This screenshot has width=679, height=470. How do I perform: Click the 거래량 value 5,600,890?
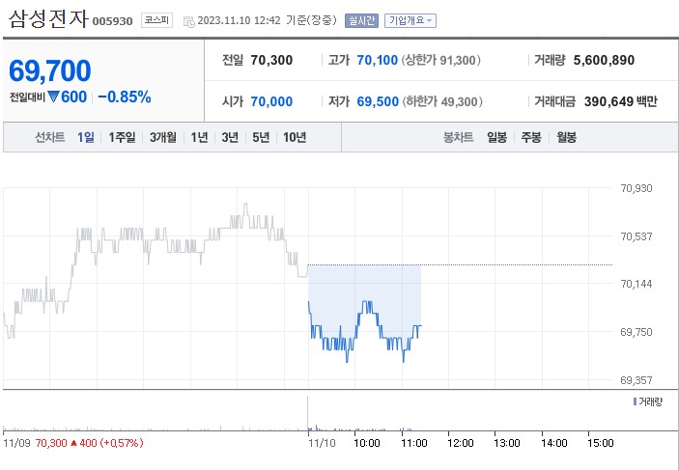point(604,60)
